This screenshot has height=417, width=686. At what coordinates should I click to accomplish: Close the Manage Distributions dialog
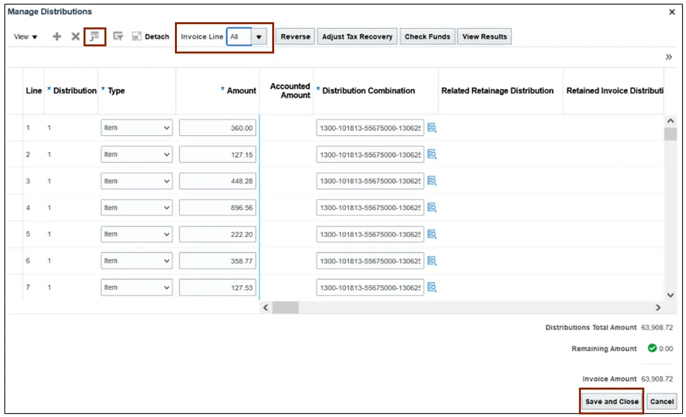[672, 12]
